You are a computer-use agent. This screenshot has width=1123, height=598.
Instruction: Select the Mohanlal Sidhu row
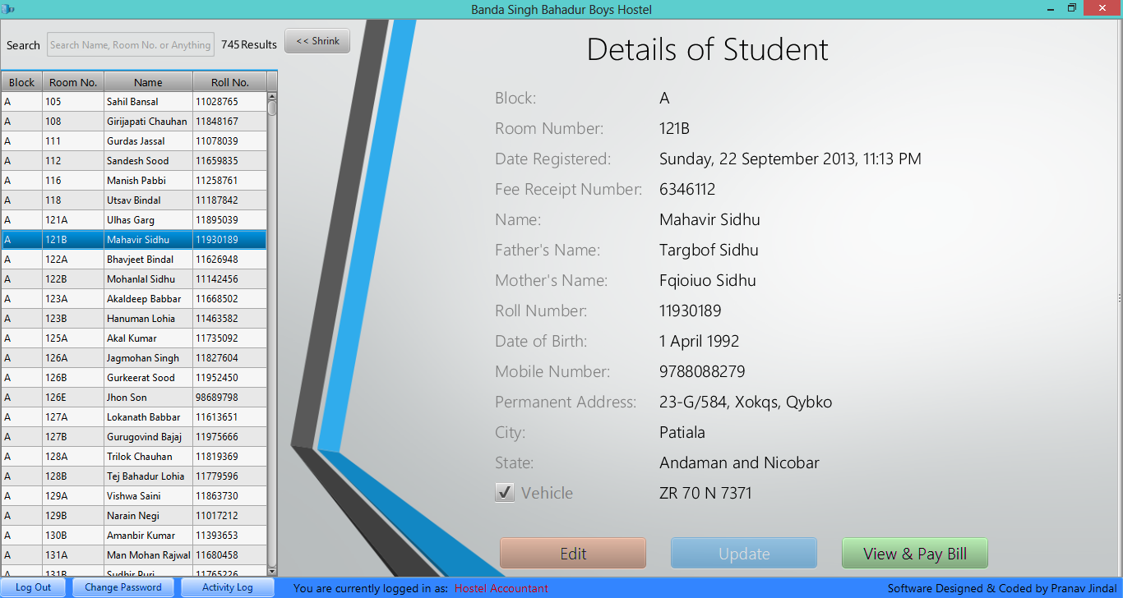click(134, 279)
